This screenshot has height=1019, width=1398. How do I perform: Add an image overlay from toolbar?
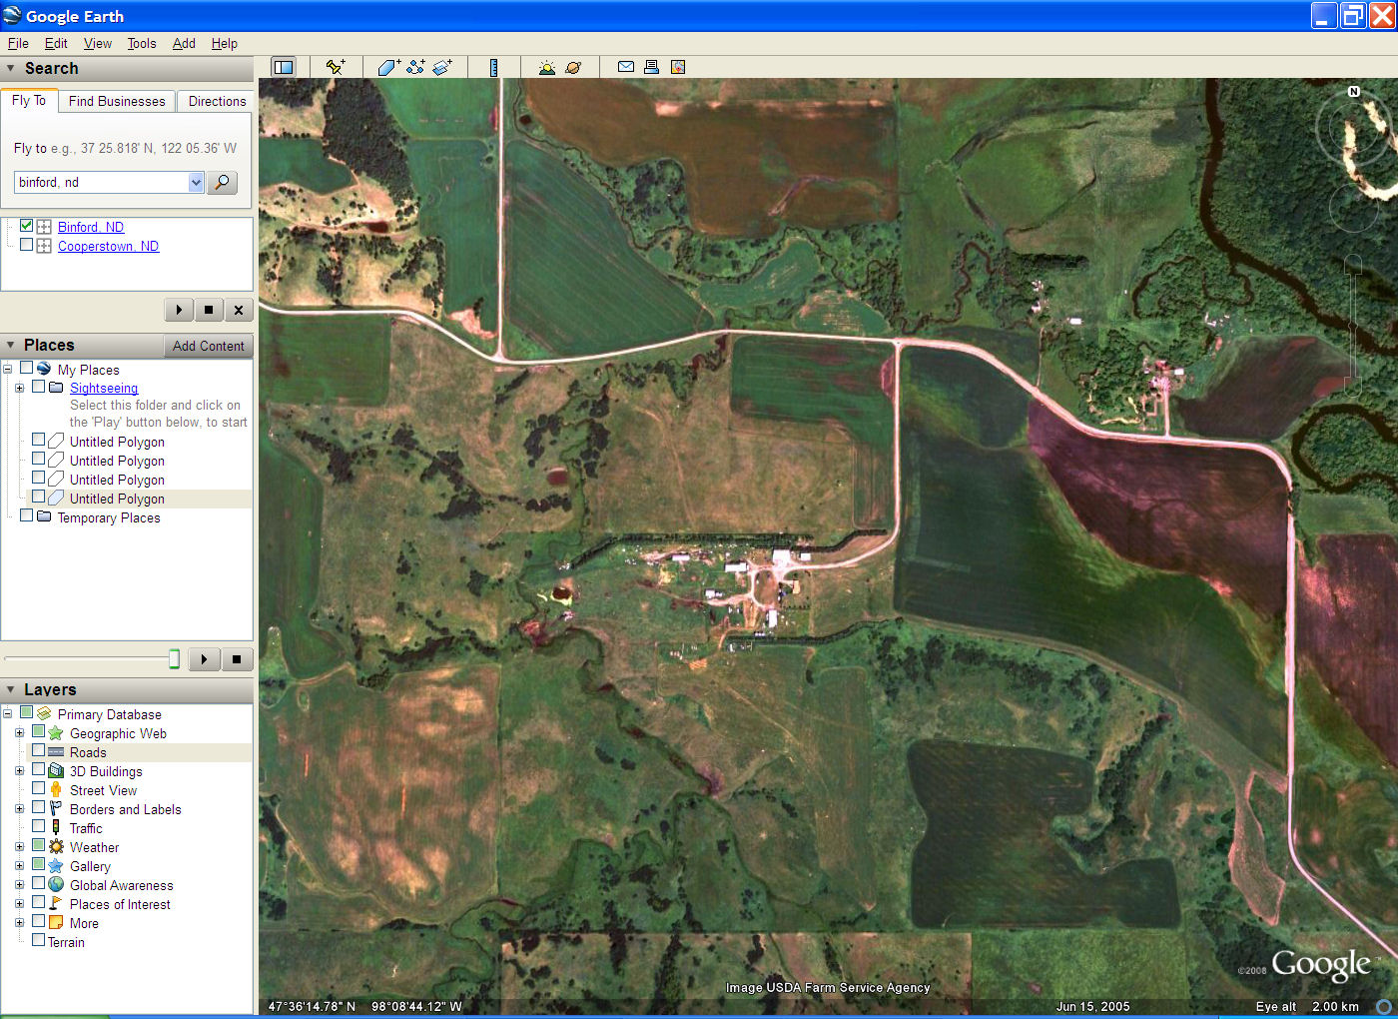coord(442,67)
